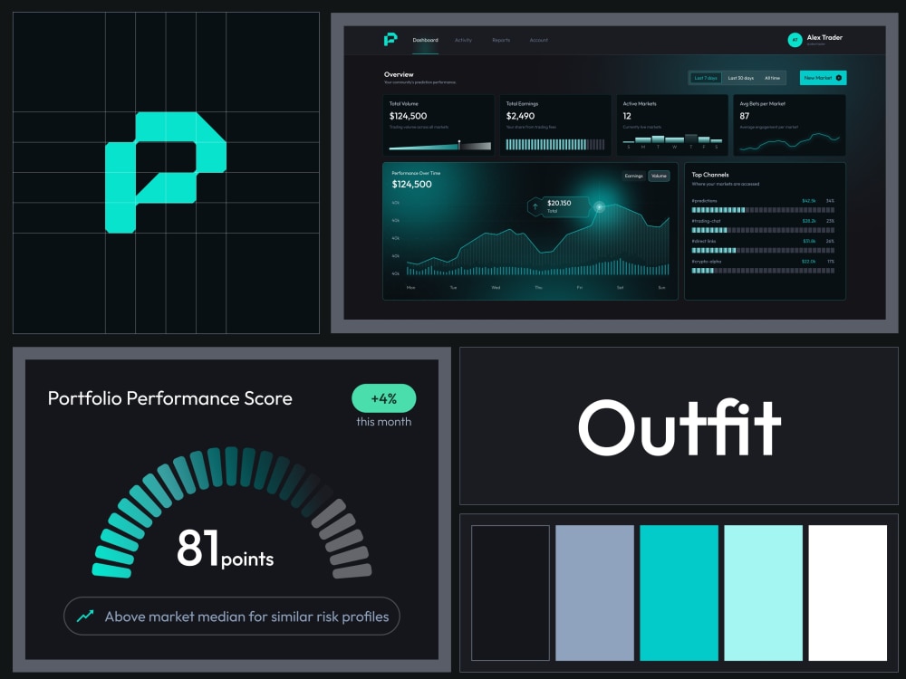The width and height of the screenshot is (906, 679).
Task: Click the '$20.150' tooltip value
Action: pyautogui.click(x=559, y=203)
